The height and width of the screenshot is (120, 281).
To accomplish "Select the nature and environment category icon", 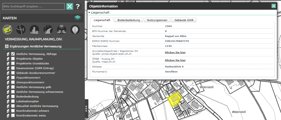I will (61, 29).
